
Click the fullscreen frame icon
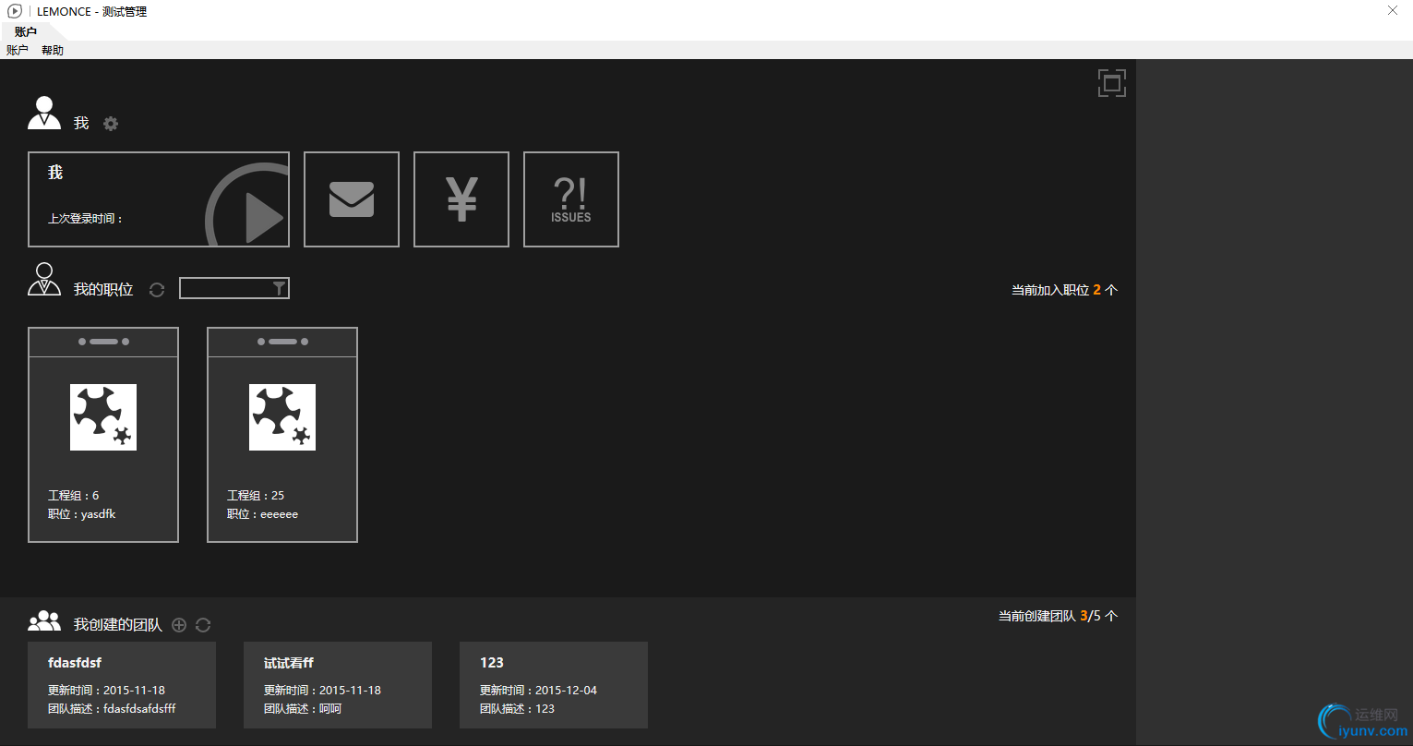point(1112,83)
